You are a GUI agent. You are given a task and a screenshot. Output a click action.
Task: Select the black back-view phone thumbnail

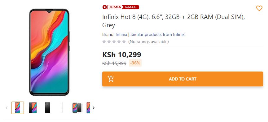47,108
